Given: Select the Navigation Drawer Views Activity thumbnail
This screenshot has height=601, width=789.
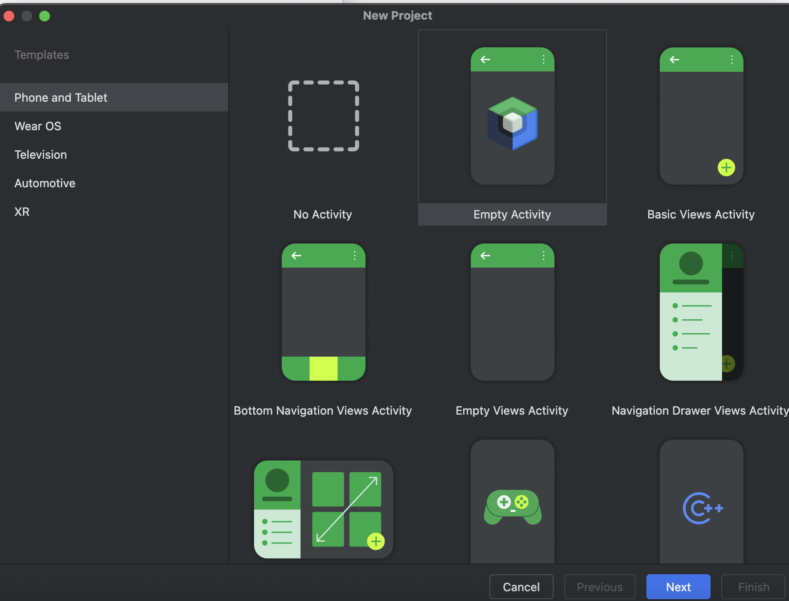Looking at the screenshot, I should point(702,312).
